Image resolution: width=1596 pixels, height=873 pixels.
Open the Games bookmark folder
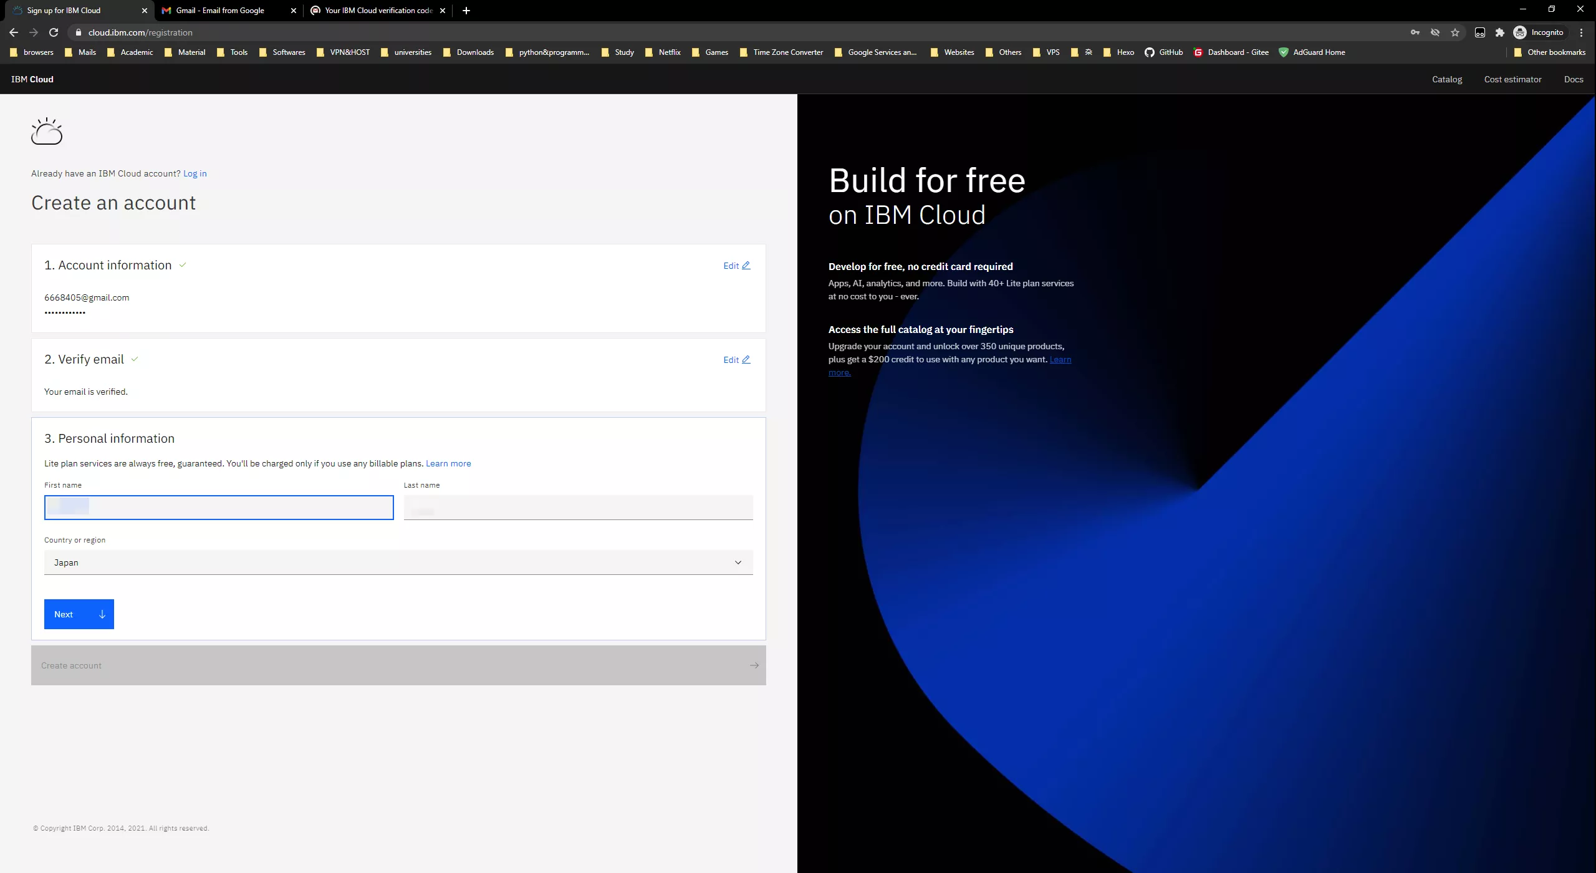709,52
